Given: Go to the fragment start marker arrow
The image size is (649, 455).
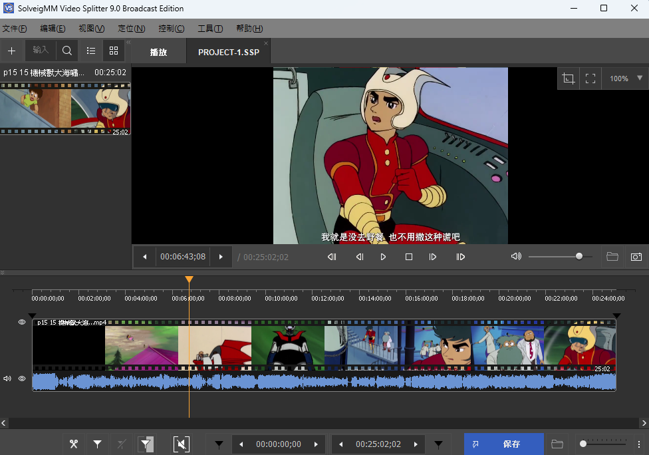Looking at the screenshot, I should (x=219, y=444).
